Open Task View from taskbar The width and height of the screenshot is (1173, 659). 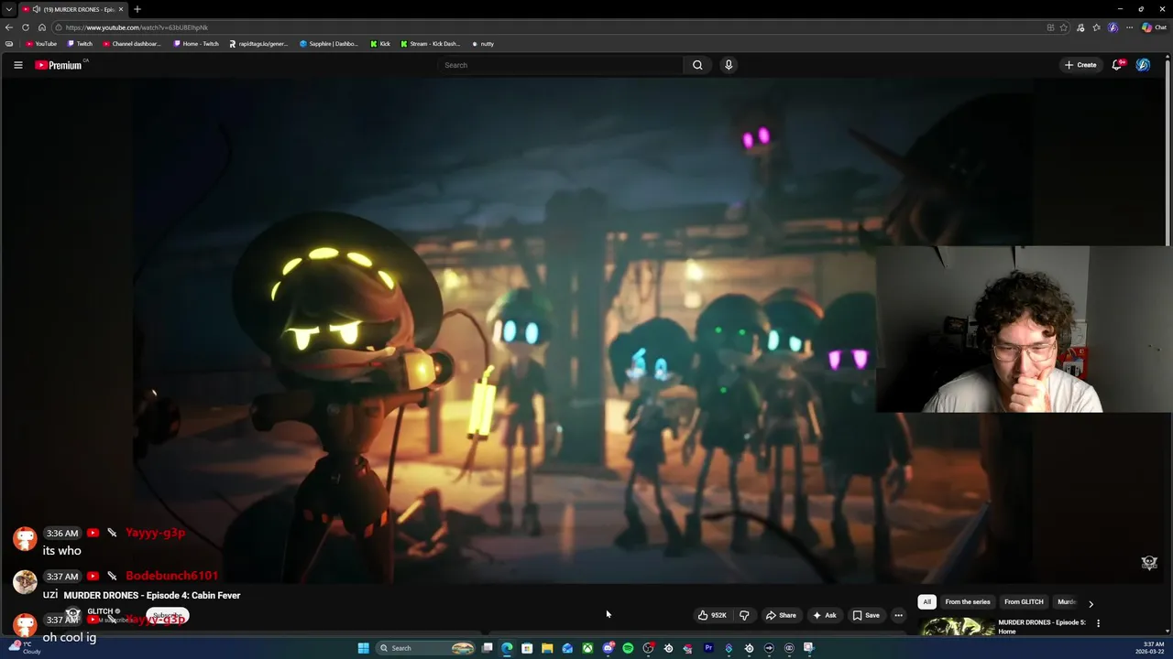487,648
